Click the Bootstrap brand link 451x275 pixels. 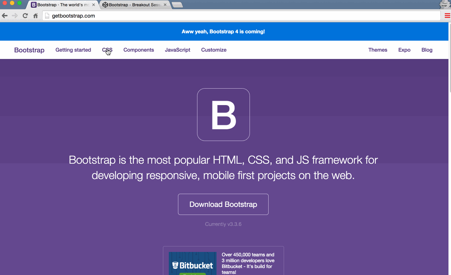click(x=29, y=50)
